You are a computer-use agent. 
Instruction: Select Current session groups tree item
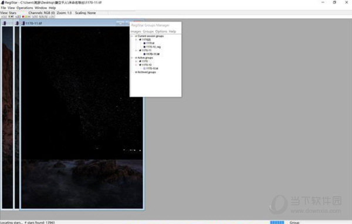pyautogui.click(x=150, y=36)
